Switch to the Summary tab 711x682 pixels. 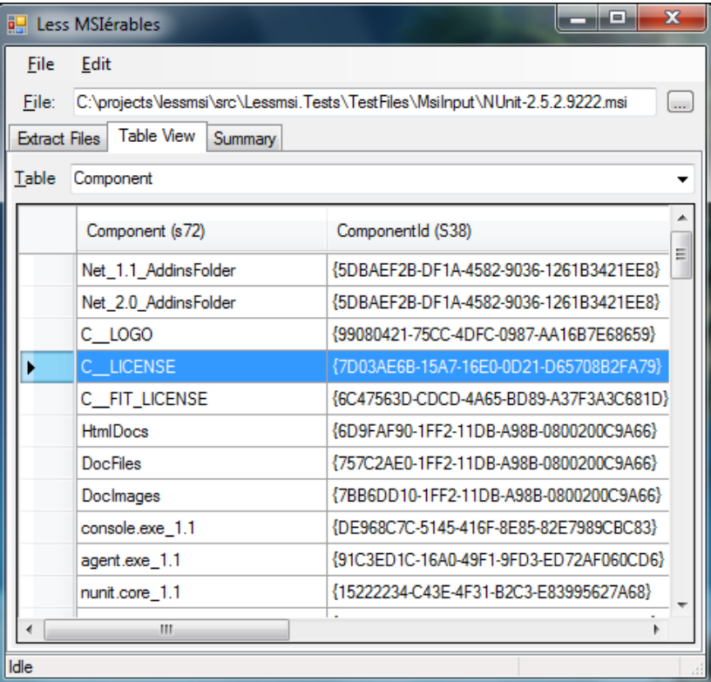pyautogui.click(x=243, y=138)
